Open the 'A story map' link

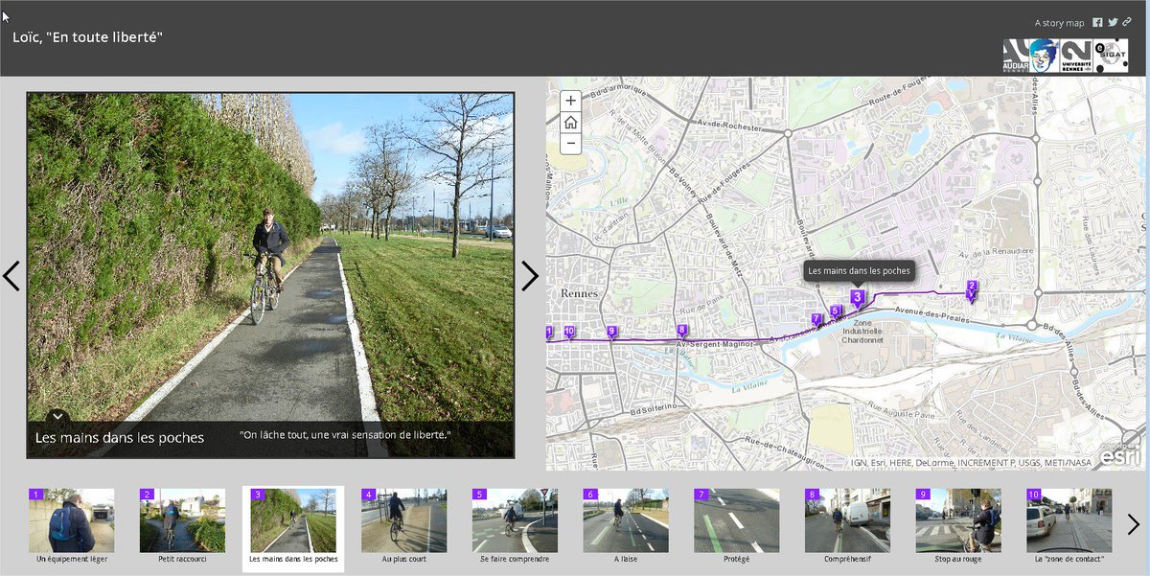pos(1059,21)
